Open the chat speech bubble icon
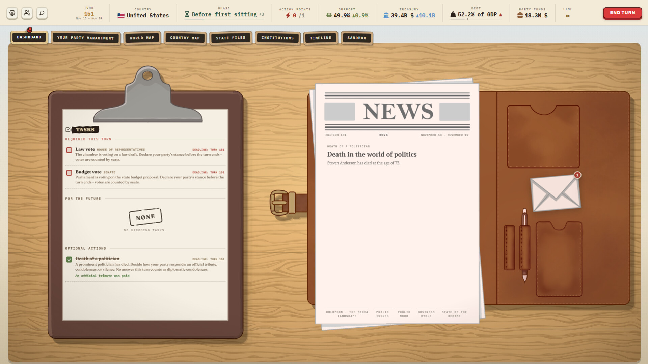This screenshot has height=364, width=648. (x=42, y=13)
